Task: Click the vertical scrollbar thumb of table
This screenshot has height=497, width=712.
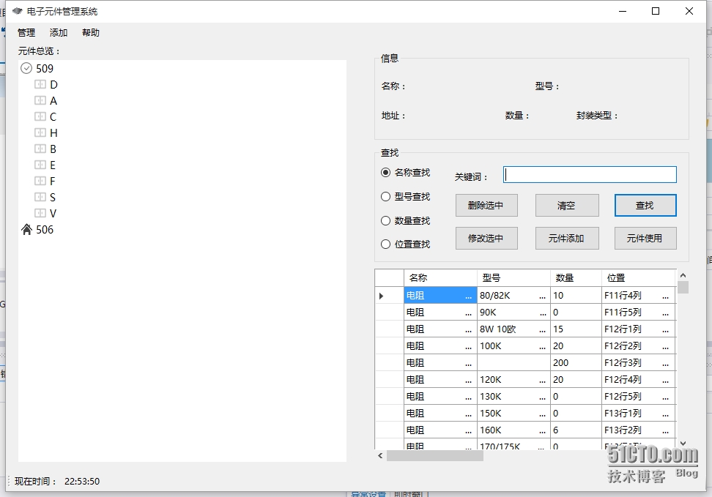Action: pyautogui.click(x=683, y=288)
